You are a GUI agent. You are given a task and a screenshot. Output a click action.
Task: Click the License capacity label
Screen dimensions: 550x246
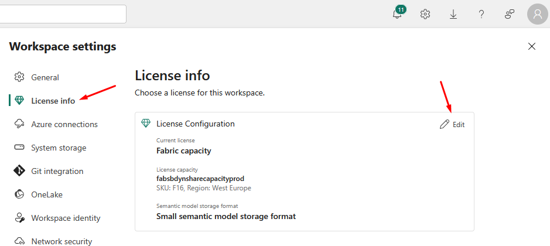coord(177,169)
